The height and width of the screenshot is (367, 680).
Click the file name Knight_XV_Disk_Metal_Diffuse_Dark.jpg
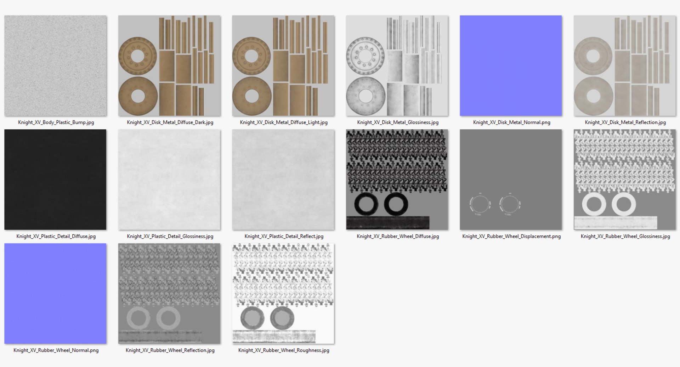[170, 122]
